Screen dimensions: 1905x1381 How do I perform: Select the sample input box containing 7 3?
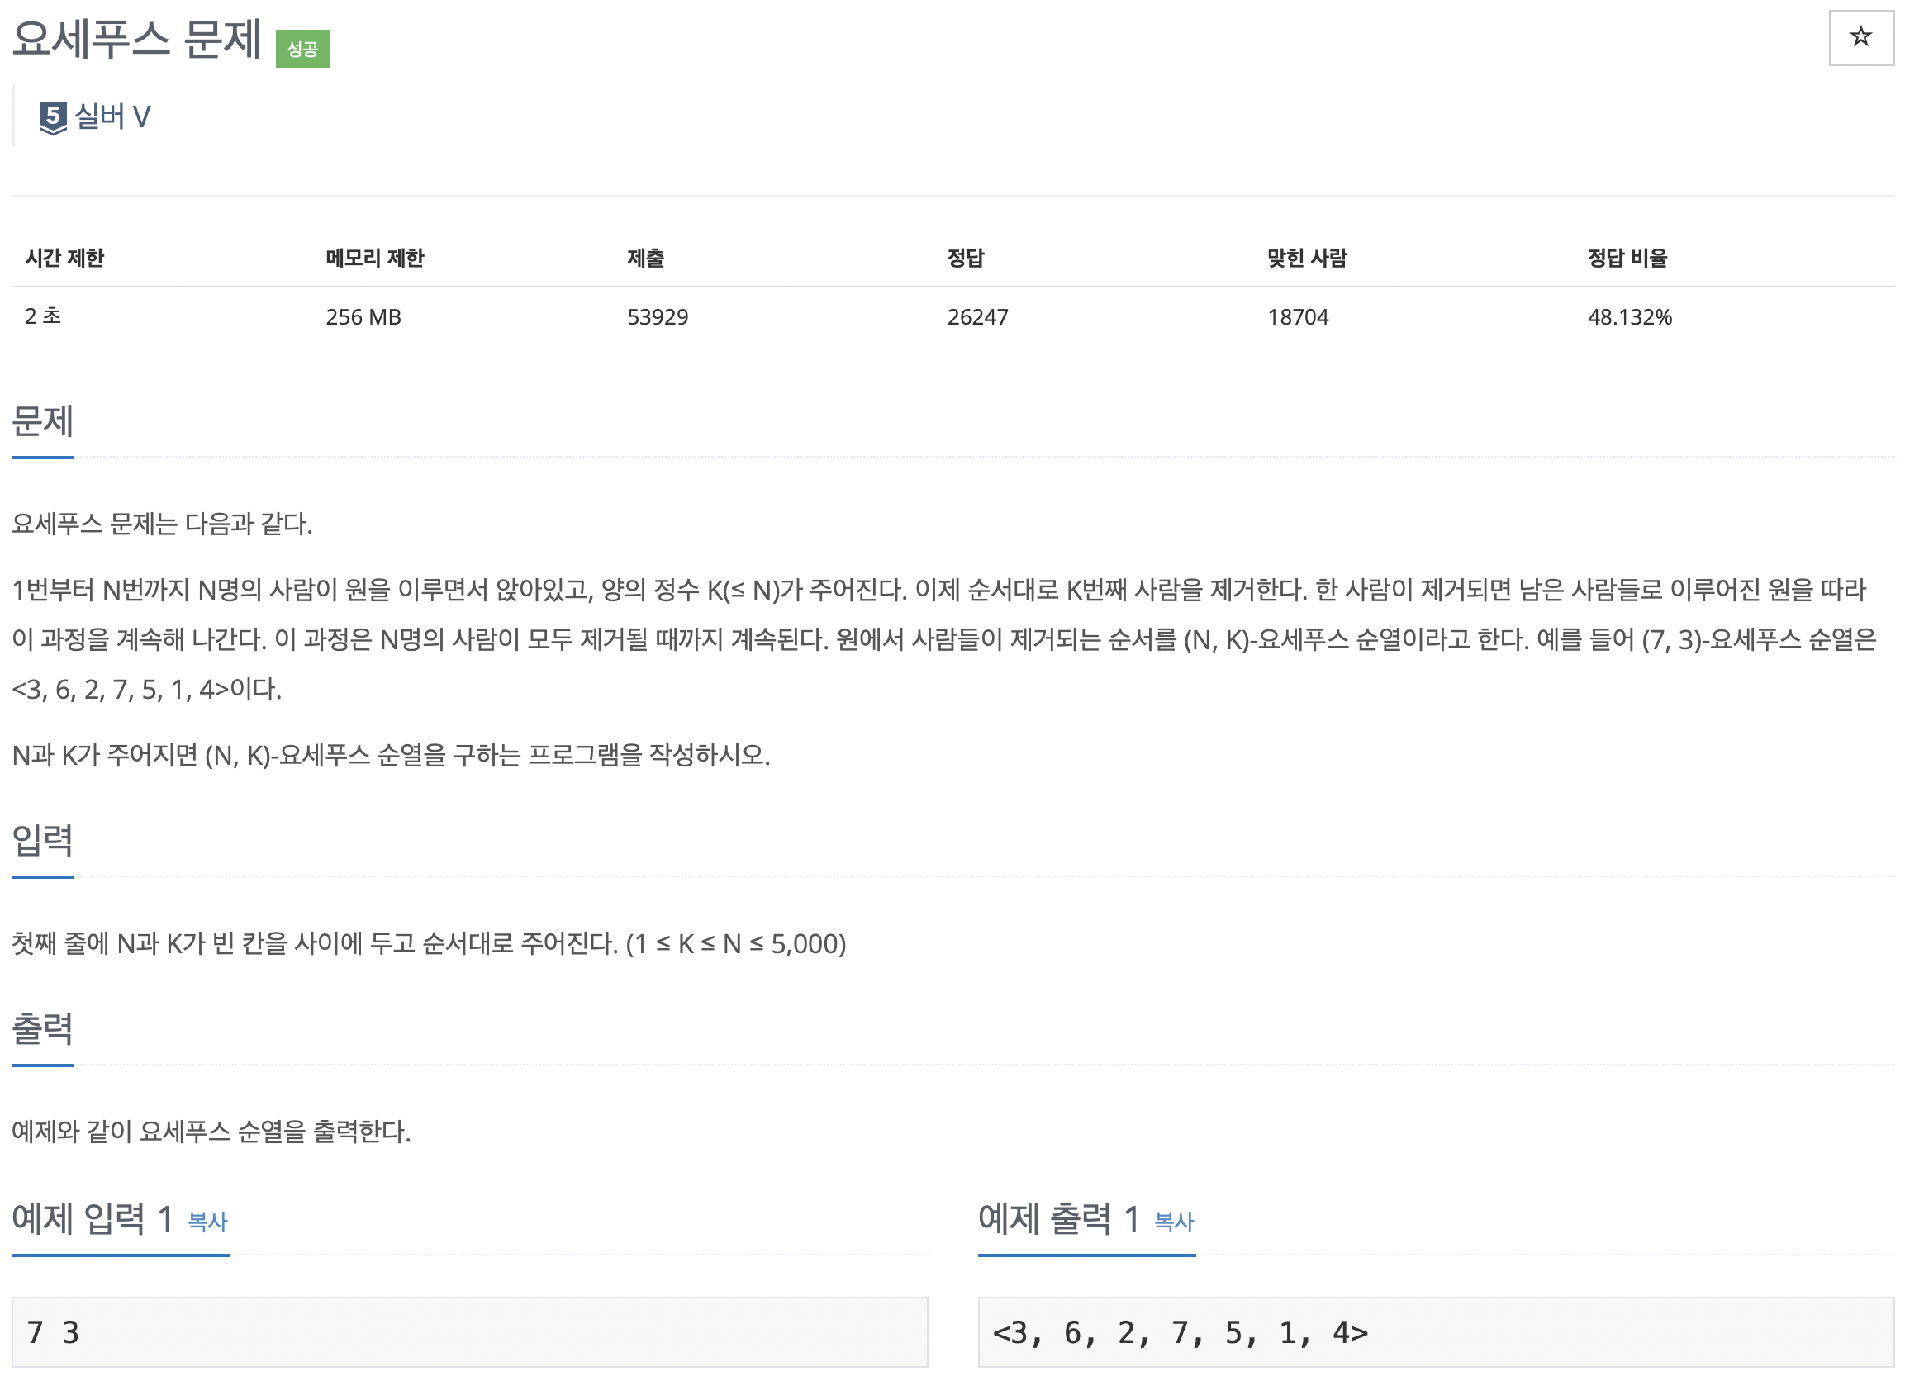pyautogui.click(x=468, y=1331)
